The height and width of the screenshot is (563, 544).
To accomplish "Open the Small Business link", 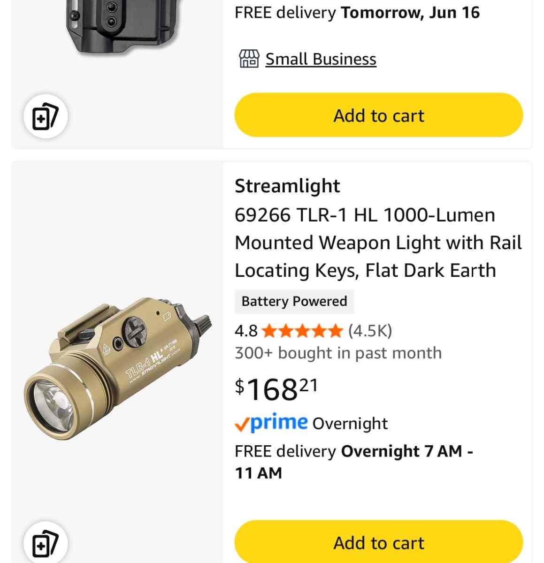I will tap(321, 59).
